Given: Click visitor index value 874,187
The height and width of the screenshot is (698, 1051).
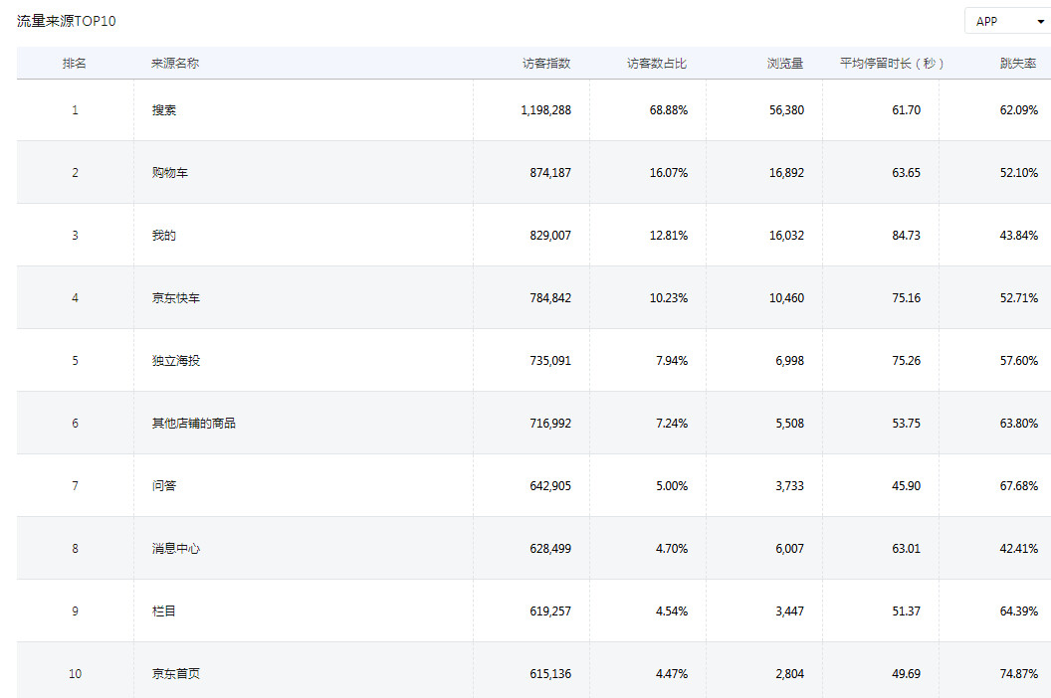Looking at the screenshot, I should point(550,173).
